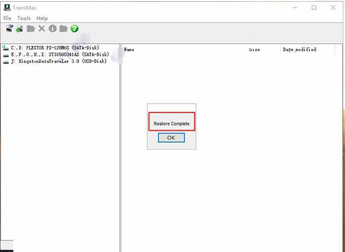This screenshot has width=345, height=252.
Task: Click the open disk image toolbar icon
Action: pos(9,29)
